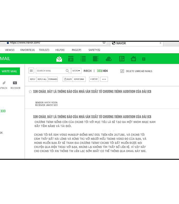Open the TOOLS(T) menu
Viewport: 179px width, 204px height.
click(44, 50)
